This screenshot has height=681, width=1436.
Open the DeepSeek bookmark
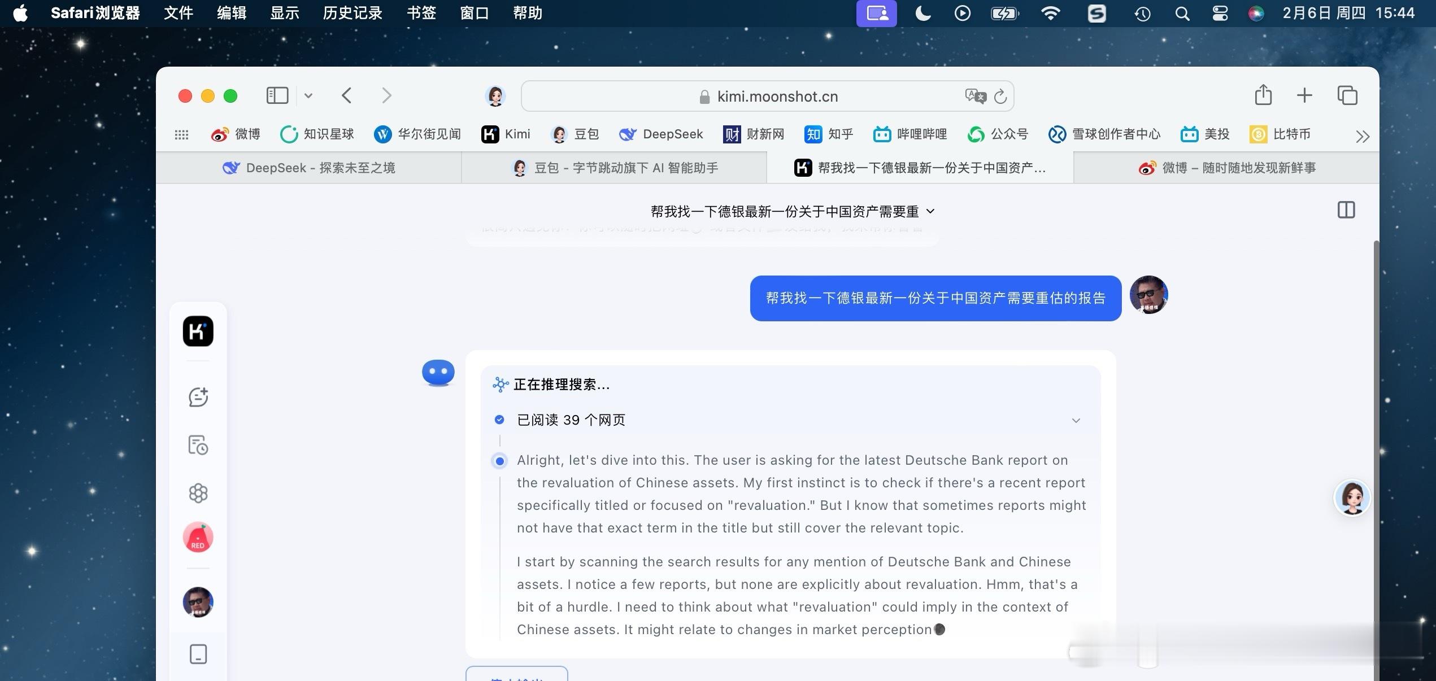661,134
